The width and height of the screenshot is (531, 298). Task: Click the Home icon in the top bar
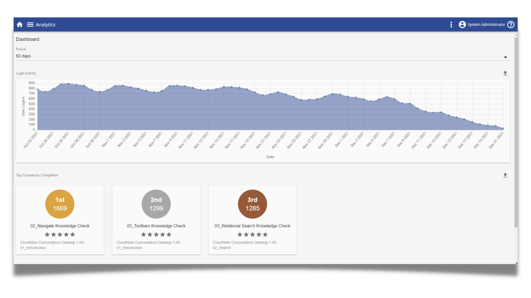click(x=20, y=24)
